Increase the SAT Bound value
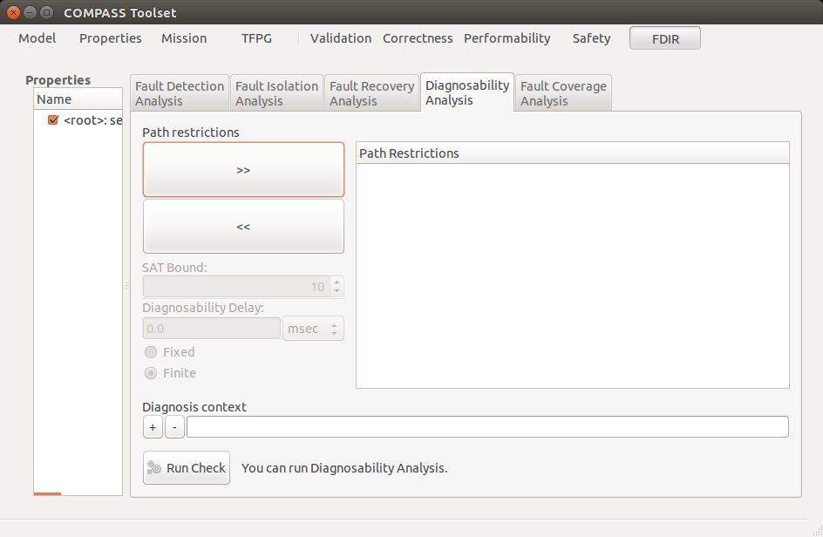Image resolution: width=823 pixels, height=537 pixels. coord(337,282)
